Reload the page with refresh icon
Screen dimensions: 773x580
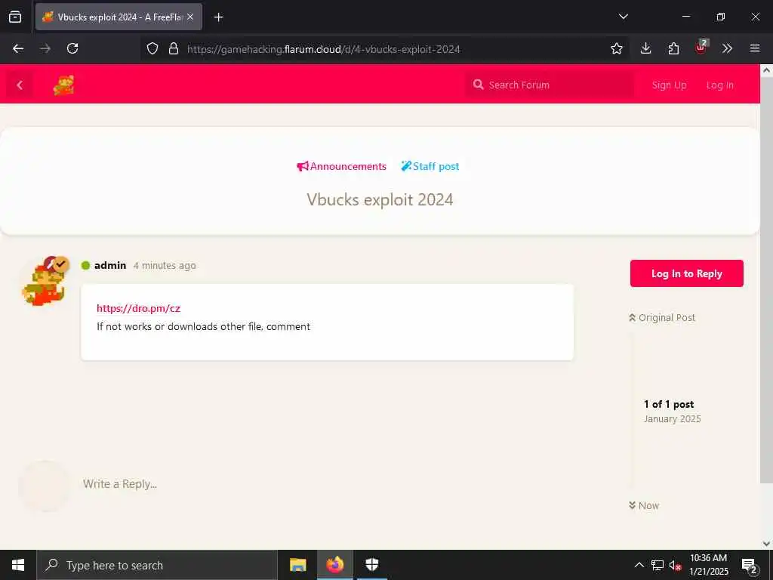[x=72, y=48]
